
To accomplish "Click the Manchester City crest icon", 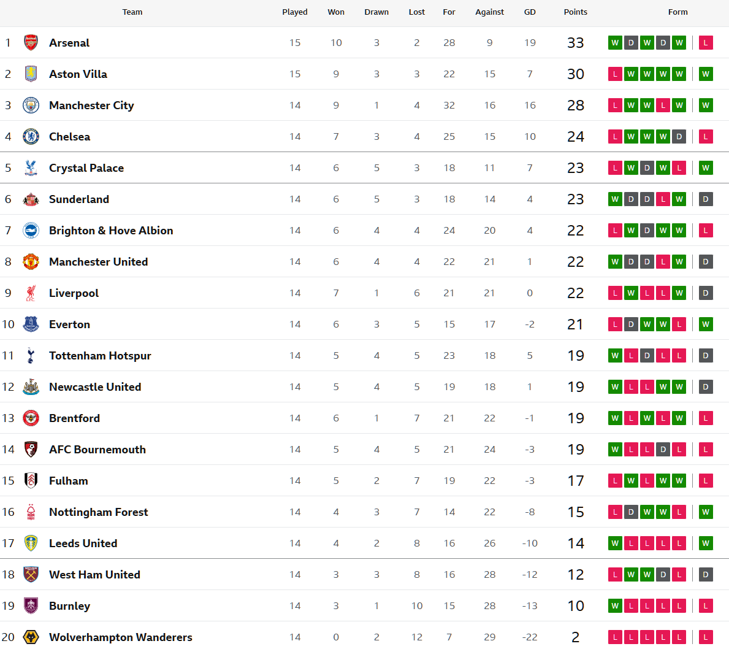I will coord(31,105).
